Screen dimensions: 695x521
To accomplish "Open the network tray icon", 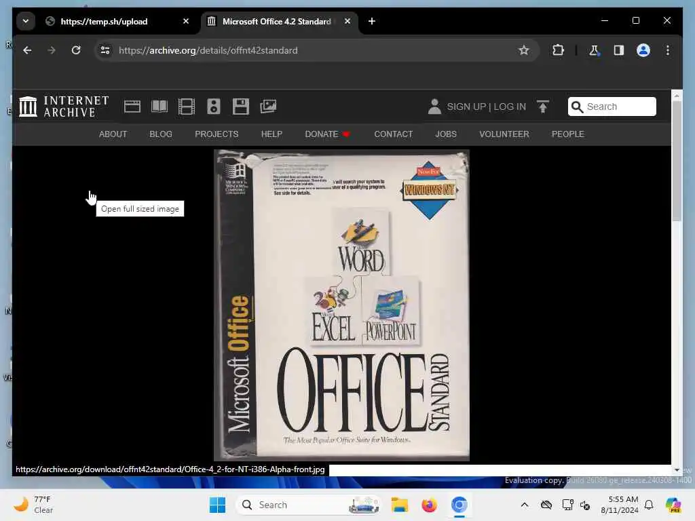I will pos(568,505).
